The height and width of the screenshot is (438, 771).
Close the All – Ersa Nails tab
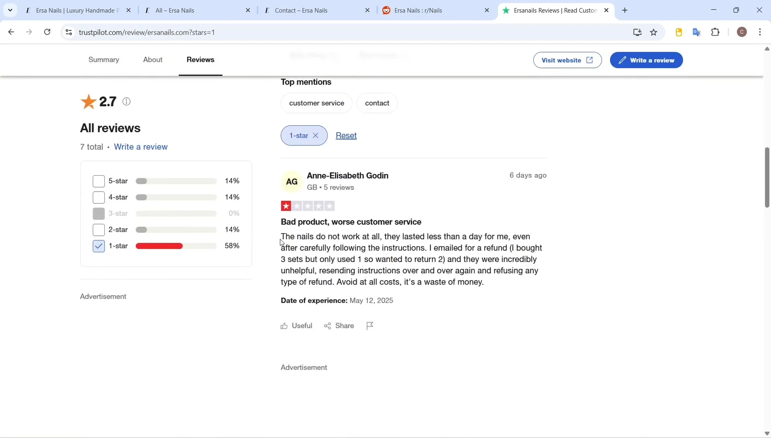pos(248,10)
